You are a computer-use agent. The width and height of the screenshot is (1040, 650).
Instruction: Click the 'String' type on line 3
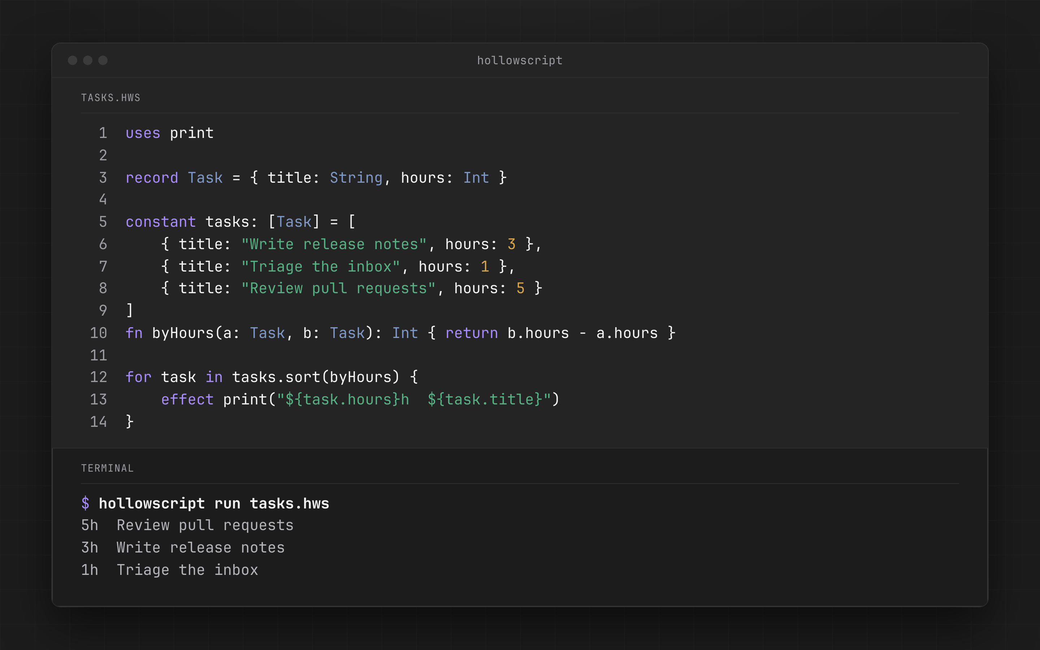tap(356, 178)
